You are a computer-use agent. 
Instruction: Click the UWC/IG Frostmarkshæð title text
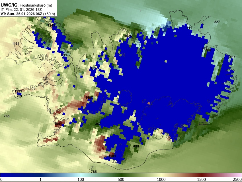(x=26, y=5)
